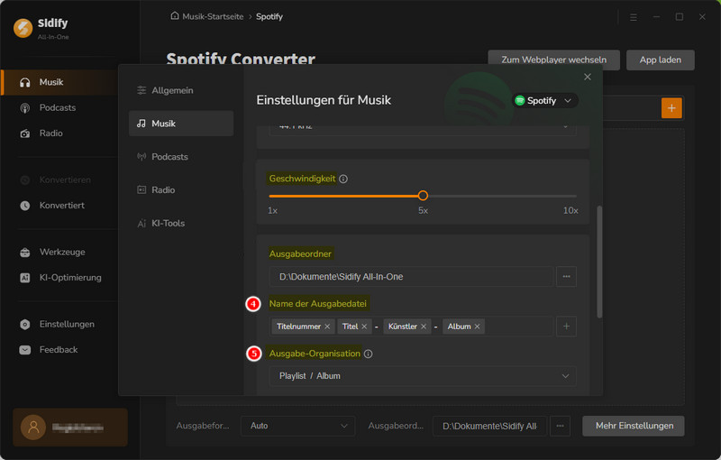The width and height of the screenshot is (721, 460).
Task: Open Podcasts in the main sidebar
Action: 57,107
